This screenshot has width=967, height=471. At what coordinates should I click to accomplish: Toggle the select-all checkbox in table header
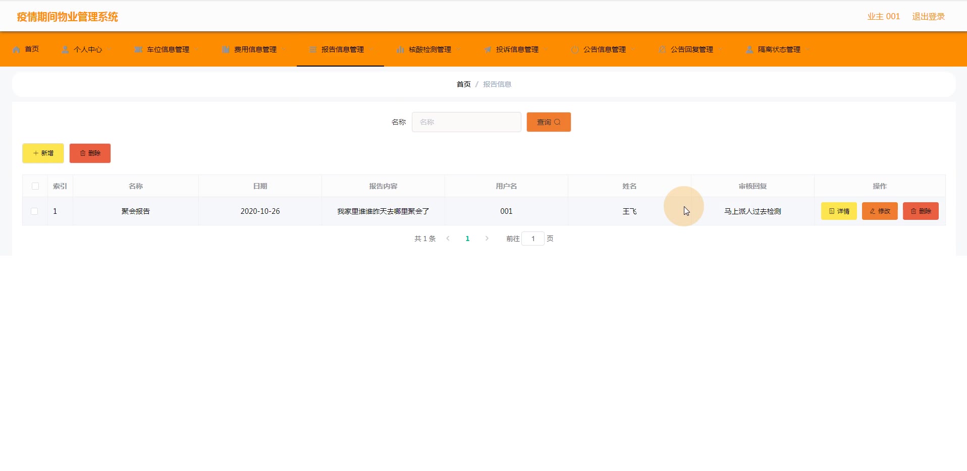click(x=35, y=186)
